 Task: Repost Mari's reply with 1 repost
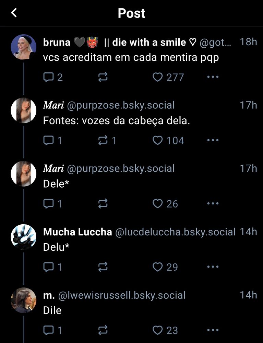tap(107, 140)
